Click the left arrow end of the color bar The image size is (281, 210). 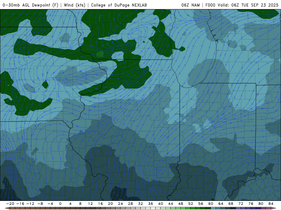click(x=7, y=208)
